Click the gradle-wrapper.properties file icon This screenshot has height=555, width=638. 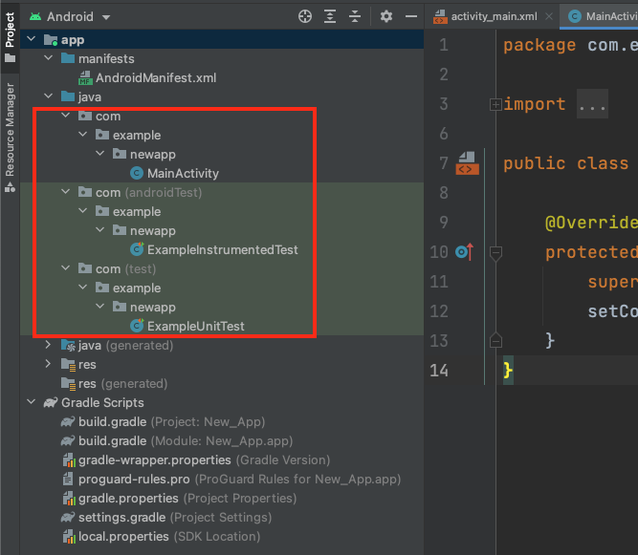tap(69, 459)
